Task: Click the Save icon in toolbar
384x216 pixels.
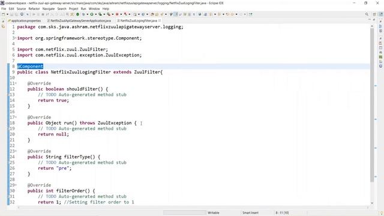Action: 11,14
